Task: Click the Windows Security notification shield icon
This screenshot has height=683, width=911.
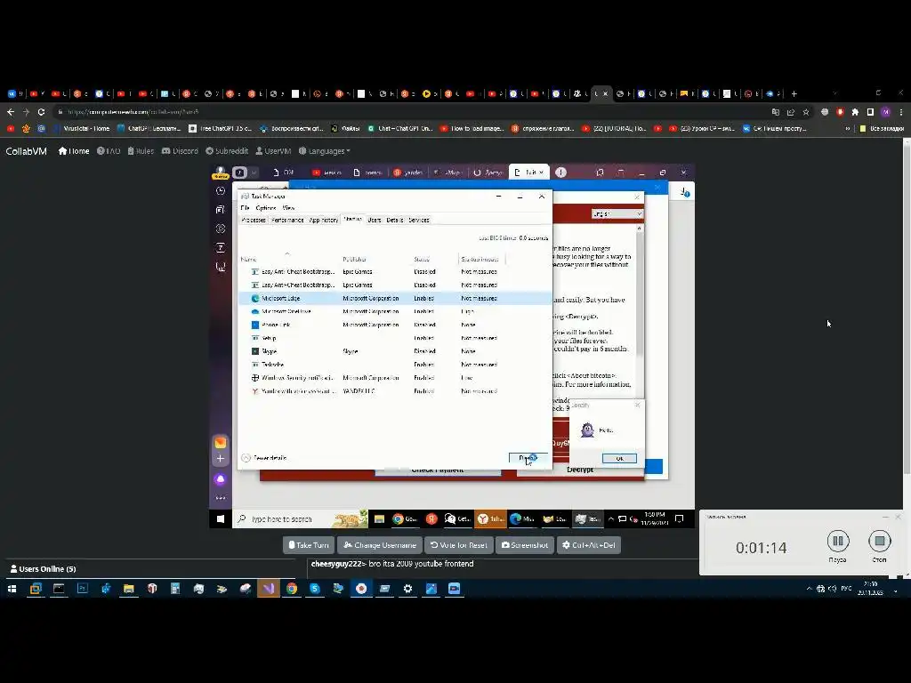Action: tap(254, 378)
